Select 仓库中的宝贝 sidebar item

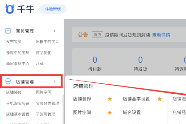click(18, 53)
